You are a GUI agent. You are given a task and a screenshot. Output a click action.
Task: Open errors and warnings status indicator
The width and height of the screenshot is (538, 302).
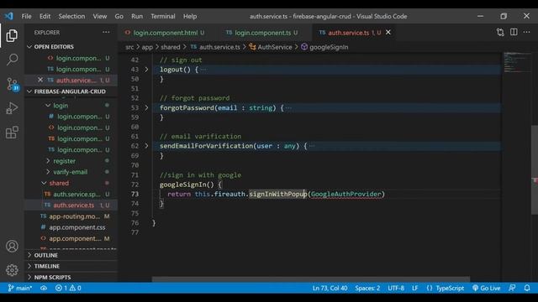tap(68, 288)
